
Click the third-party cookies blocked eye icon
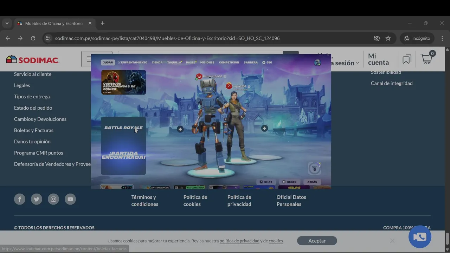(377, 38)
